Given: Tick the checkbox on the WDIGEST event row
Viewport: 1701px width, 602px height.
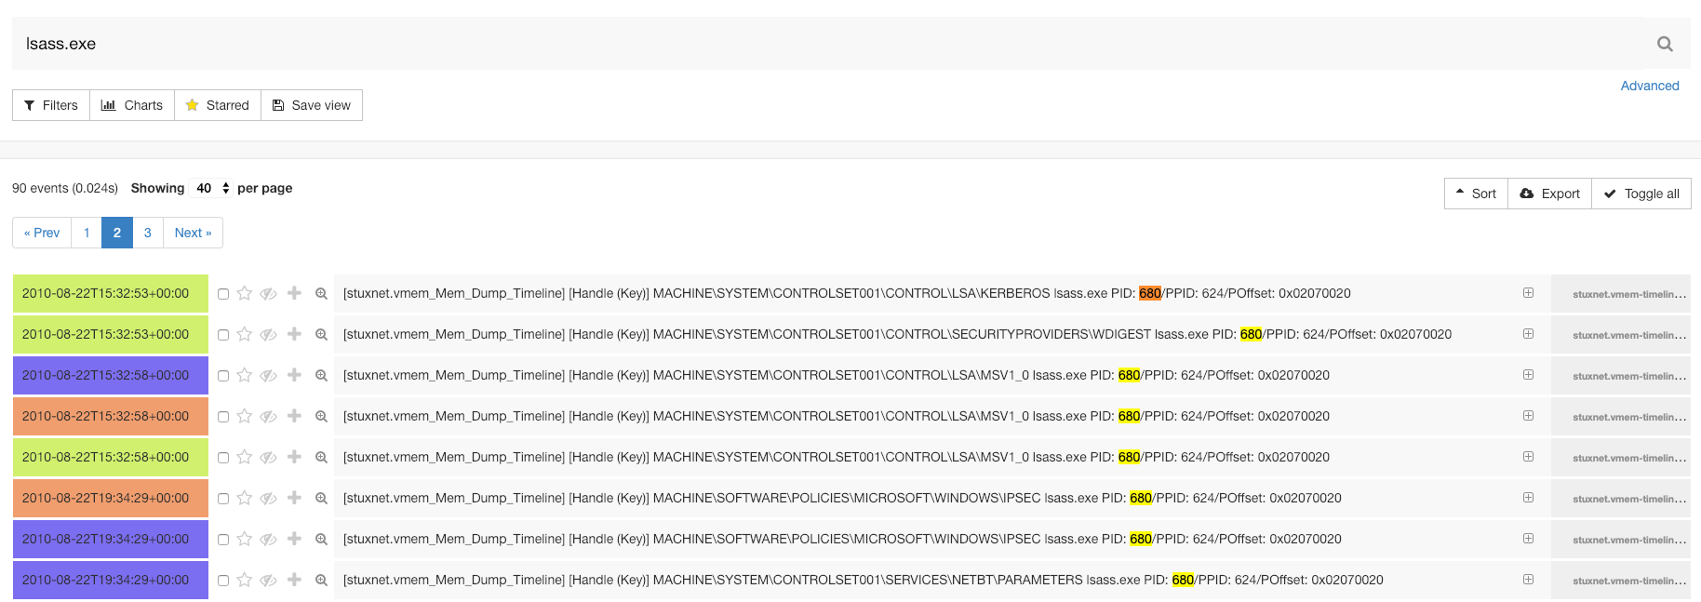Looking at the screenshot, I should point(223,335).
